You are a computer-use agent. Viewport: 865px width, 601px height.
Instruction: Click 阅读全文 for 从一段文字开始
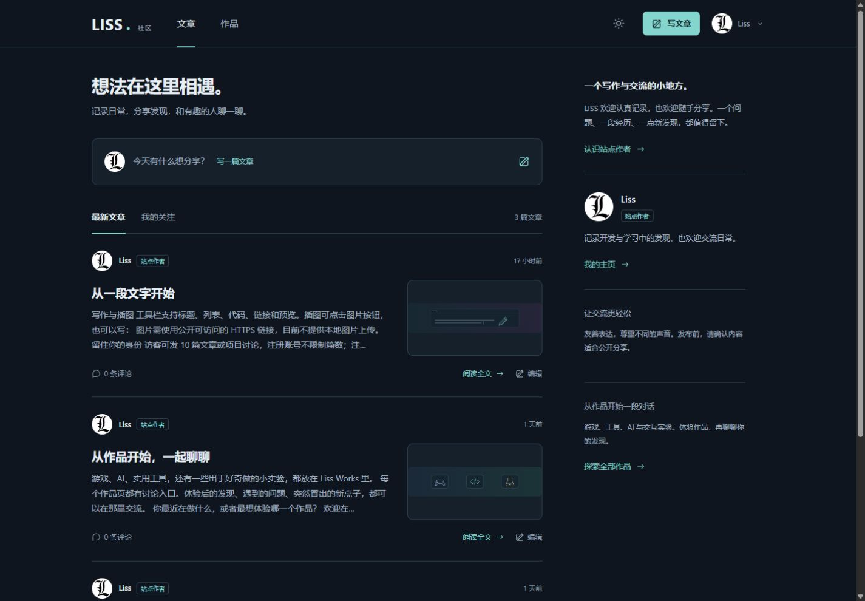coord(483,374)
